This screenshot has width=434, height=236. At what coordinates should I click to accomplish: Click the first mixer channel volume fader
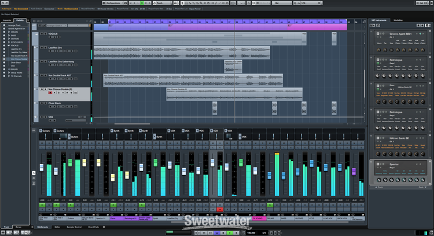click(x=42, y=168)
